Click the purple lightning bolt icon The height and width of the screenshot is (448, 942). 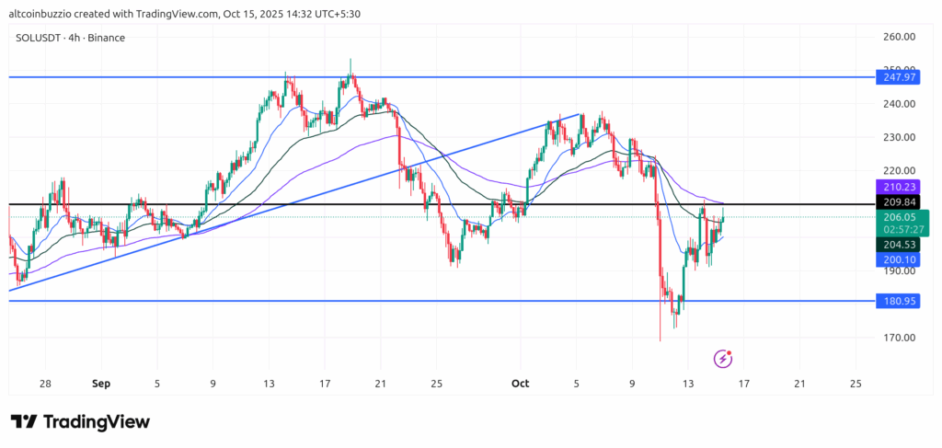[724, 358]
